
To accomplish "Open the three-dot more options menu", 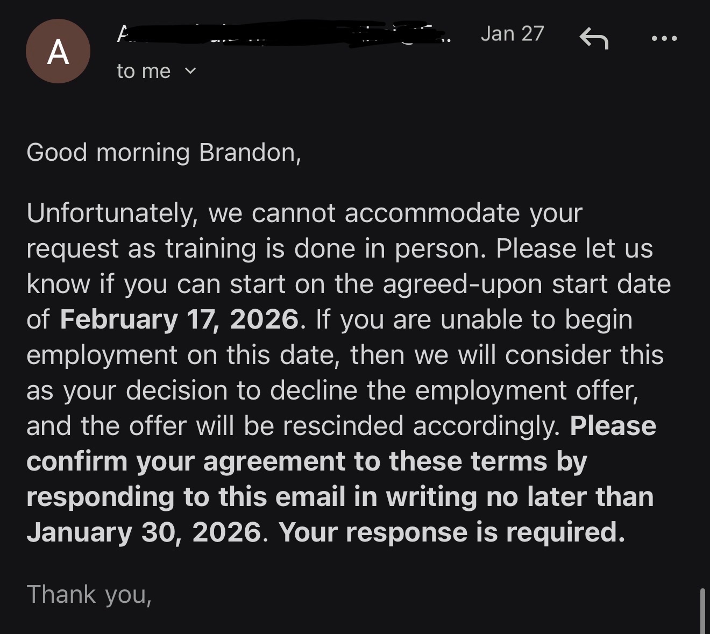I will (664, 39).
